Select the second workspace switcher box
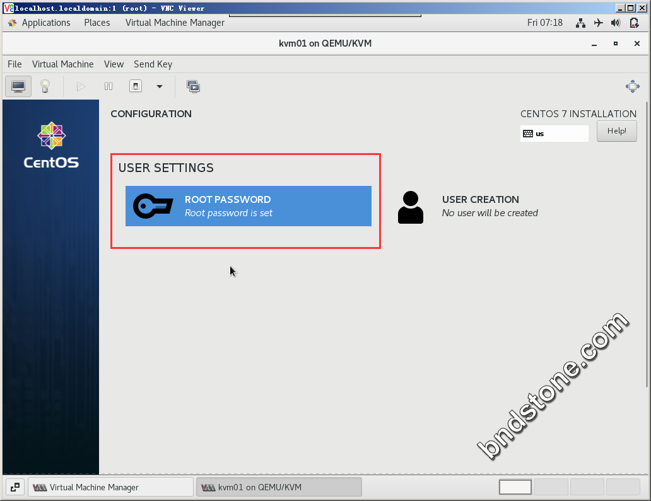This screenshot has height=501, width=651. point(551,487)
